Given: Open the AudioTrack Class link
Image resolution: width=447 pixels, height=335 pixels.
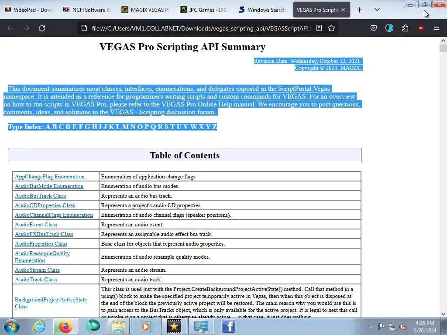Looking at the screenshot, I should click(x=36, y=280).
